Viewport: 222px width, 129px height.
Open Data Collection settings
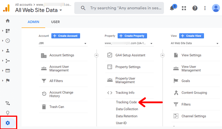tap(127, 109)
